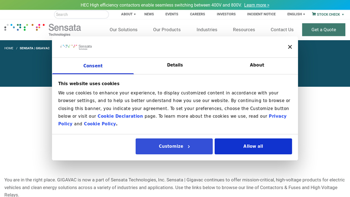The image size is (350, 197).
Task: Go to Home breadcrumb link
Action: pyautogui.click(x=9, y=48)
